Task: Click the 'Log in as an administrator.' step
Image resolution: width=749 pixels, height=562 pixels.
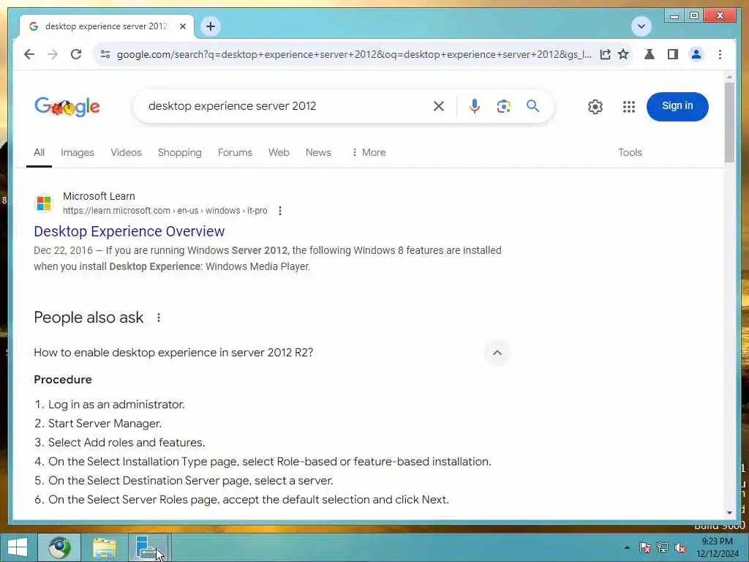Action: click(116, 405)
